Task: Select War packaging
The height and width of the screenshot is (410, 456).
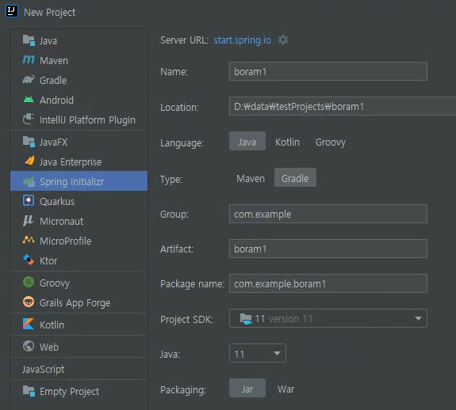Action: (x=285, y=389)
